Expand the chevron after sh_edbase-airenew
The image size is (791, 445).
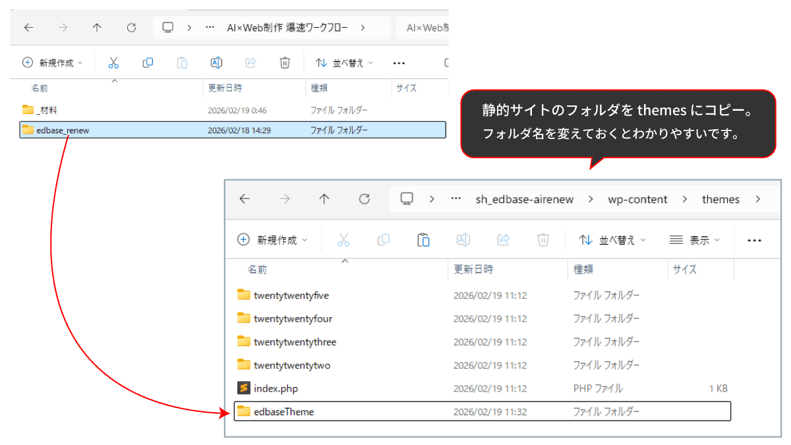591,199
